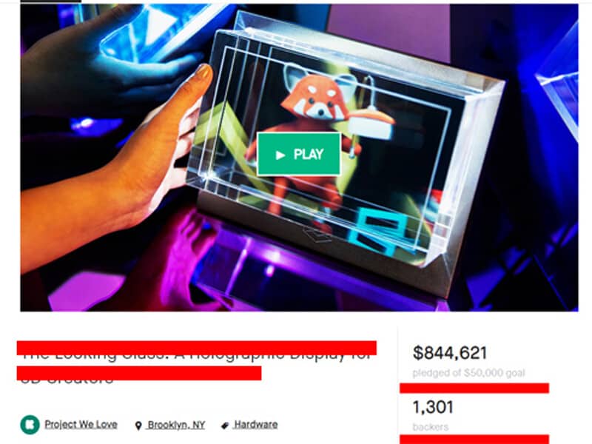Viewport: 592px width, 444px height.
Task: Click the $844,621 pledged amount
Action: click(x=450, y=353)
